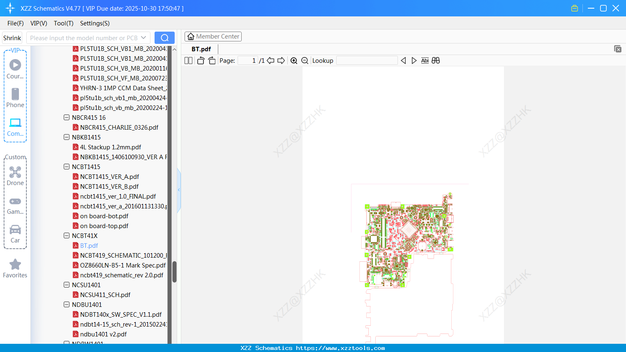Image resolution: width=626 pixels, height=352 pixels.
Task: Collapse the NCBT1415 folder
Action: 67,167
